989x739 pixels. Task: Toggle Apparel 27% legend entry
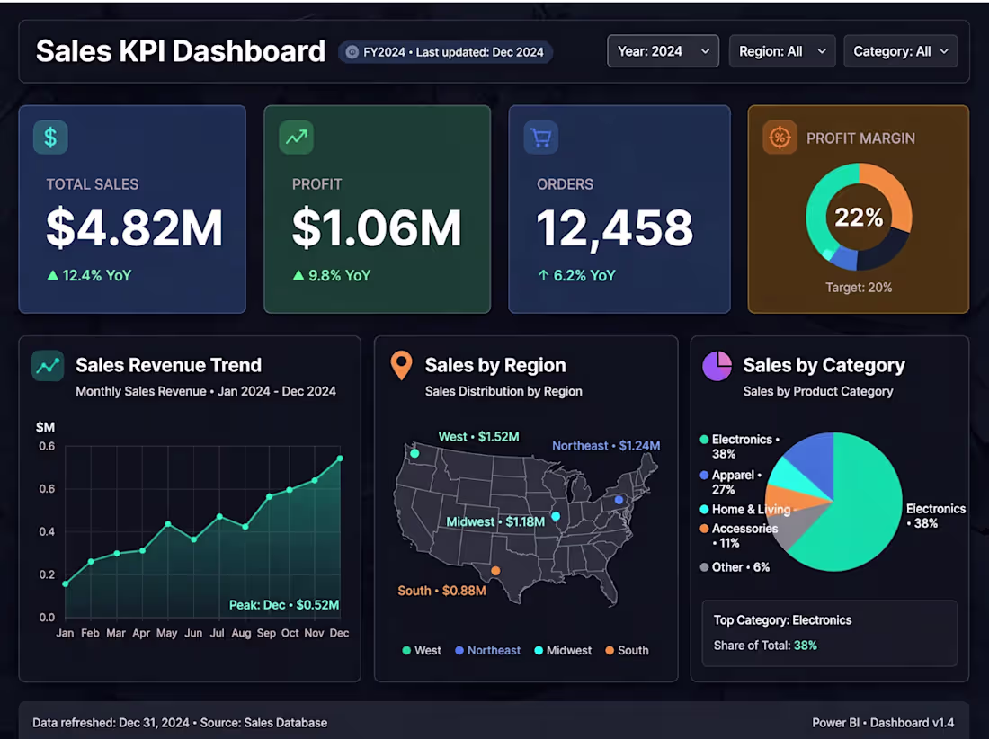tap(730, 482)
